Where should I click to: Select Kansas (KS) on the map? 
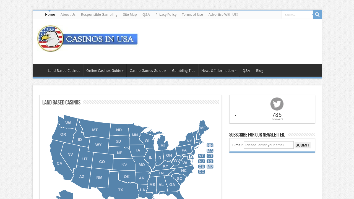point(124,164)
